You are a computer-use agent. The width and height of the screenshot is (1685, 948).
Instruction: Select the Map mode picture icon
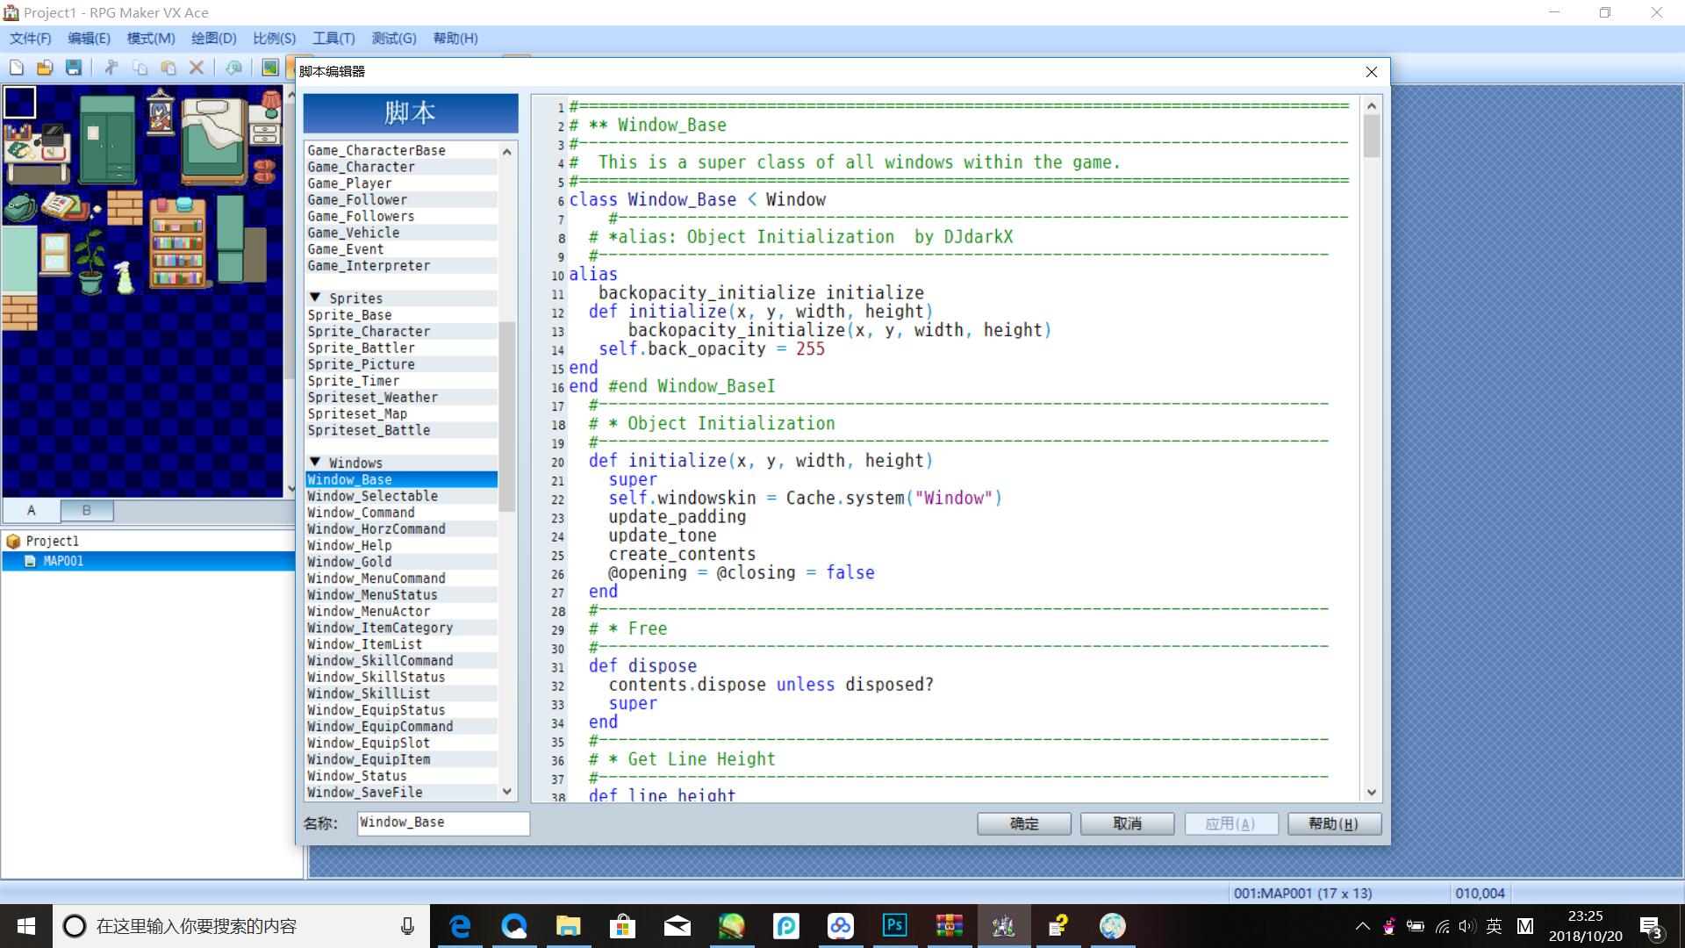(x=270, y=68)
